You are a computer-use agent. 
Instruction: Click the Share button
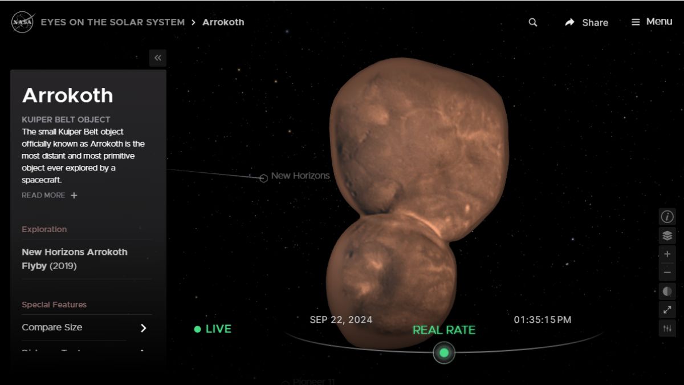(x=587, y=22)
